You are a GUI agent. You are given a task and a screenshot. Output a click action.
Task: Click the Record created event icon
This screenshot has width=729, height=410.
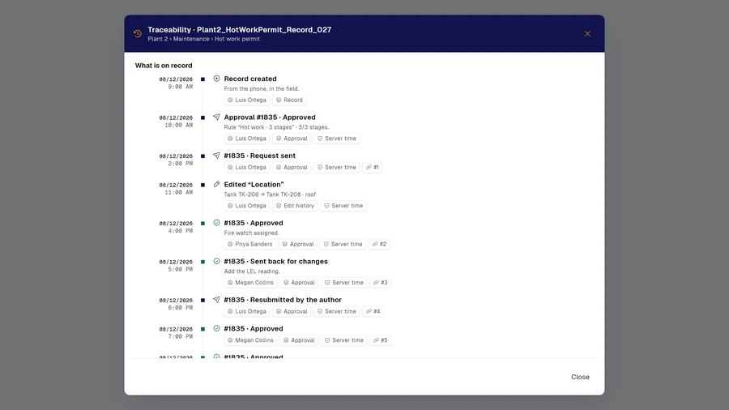216,79
